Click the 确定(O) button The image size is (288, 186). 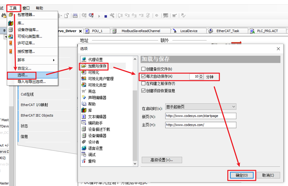(241, 175)
